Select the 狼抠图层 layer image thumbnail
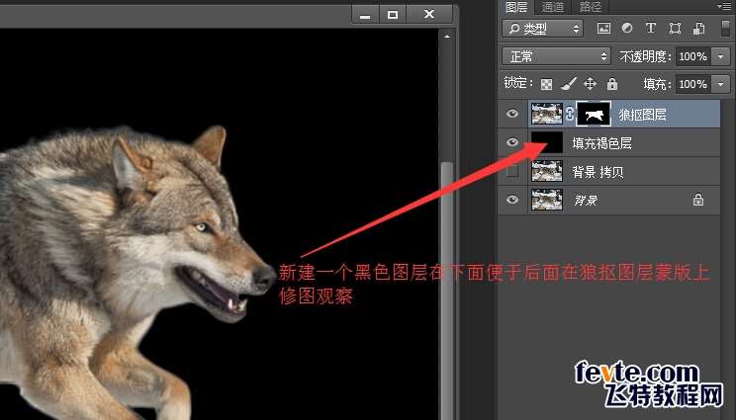The height and width of the screenshot is (420, 736). pos(547,114)
